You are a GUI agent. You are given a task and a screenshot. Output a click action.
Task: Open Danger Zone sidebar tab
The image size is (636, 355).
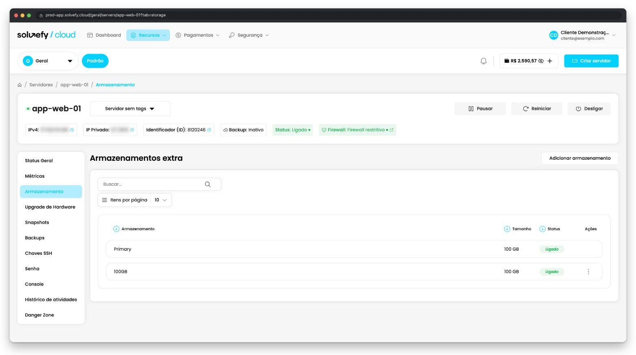(51, 315)
